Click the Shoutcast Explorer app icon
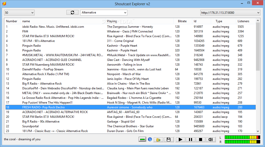265x147 pixels. tap(5, 3)
